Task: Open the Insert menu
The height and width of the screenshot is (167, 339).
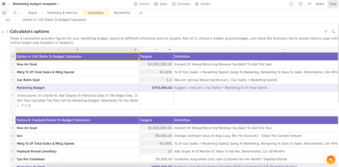Action: [141, 4]
